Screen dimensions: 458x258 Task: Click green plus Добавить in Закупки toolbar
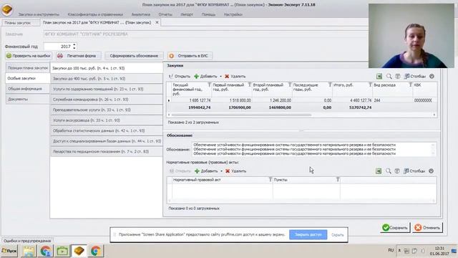pos(205,77)
